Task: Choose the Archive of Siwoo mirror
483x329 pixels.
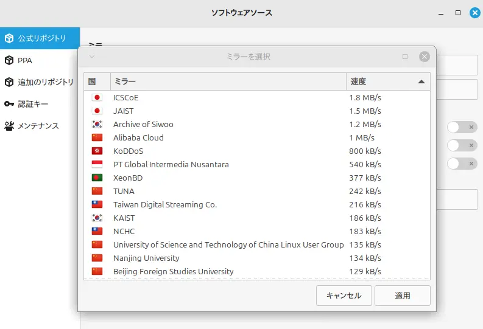Action: tap(257, 124)
